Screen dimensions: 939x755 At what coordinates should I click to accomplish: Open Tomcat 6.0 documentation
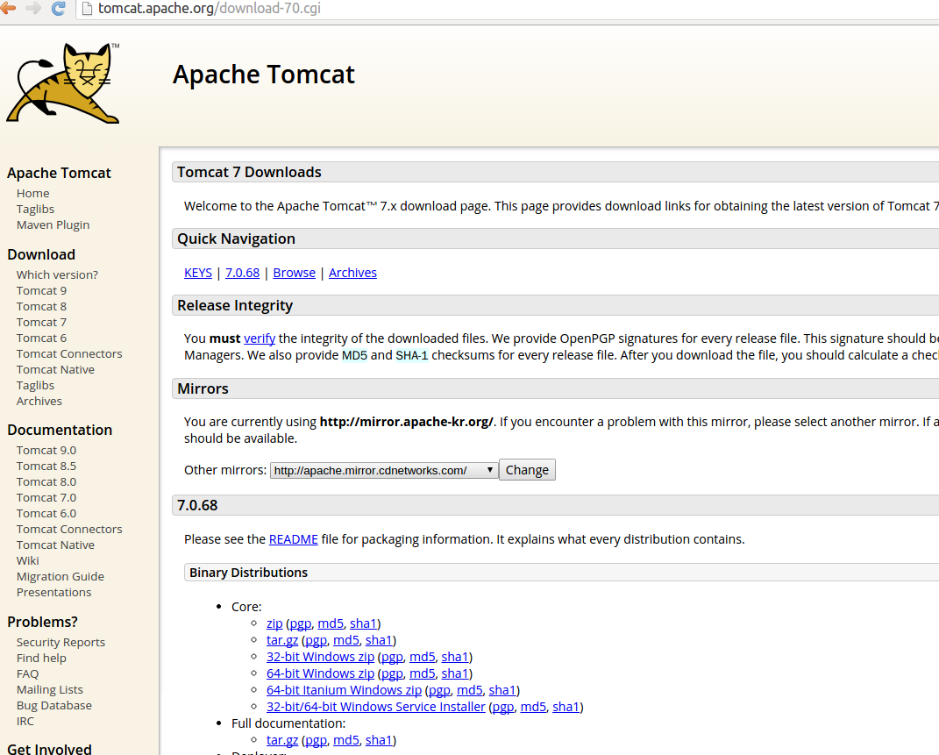(x=46, y=514)
